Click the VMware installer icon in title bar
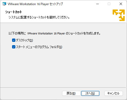 click(4, 4)
